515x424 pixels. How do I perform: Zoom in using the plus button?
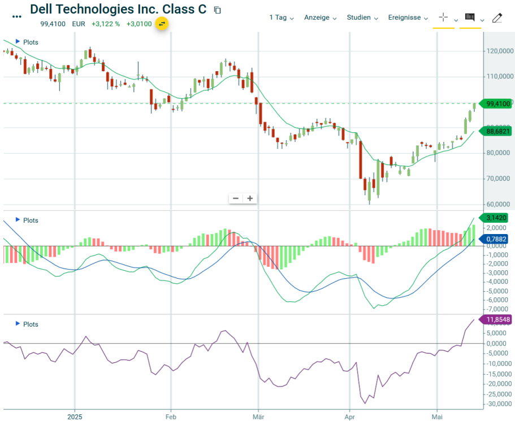[x=250, y=198]
